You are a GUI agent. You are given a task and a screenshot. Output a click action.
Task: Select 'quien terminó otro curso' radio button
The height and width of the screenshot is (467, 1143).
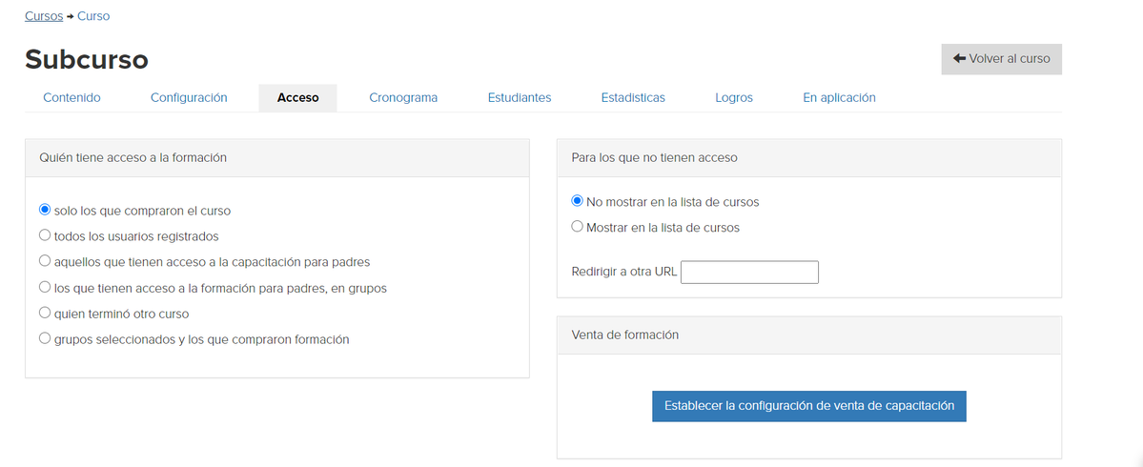(x=45, y=314)
